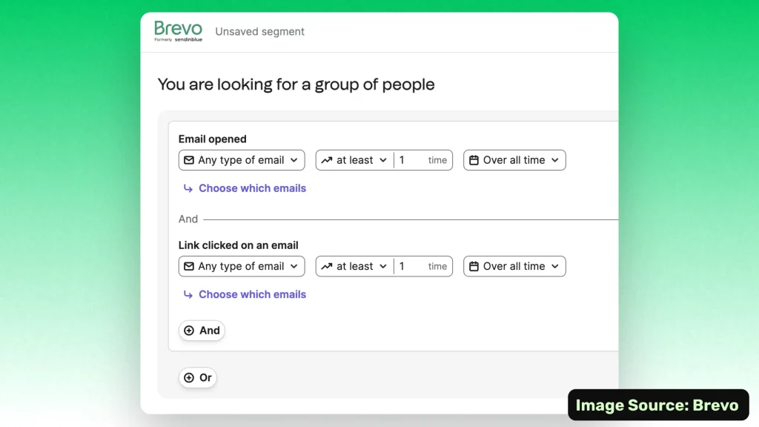Click the plus Or button
The height and width of the screenshot is (427, 759).
tap(198, 377)
